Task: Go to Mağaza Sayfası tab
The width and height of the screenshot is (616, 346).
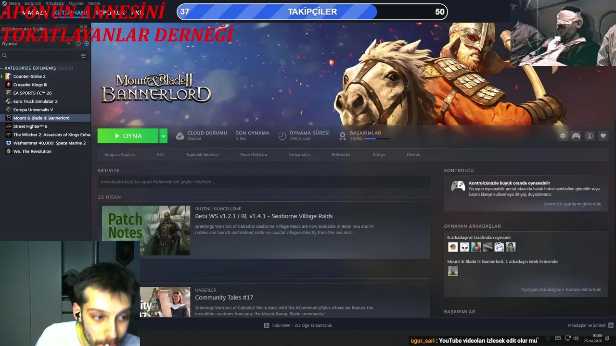Action: tap(120, 155)
